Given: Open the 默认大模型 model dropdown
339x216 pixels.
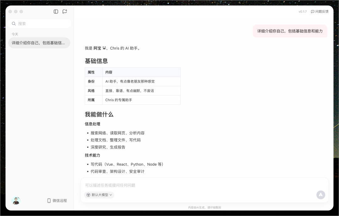Looking at the screenshot, I should tap(99, 195).
